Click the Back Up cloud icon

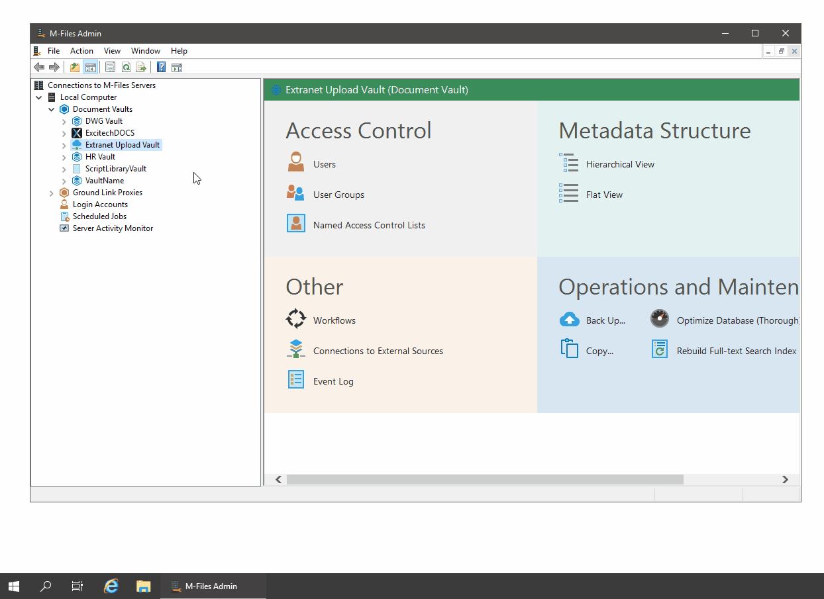point(570,320)
